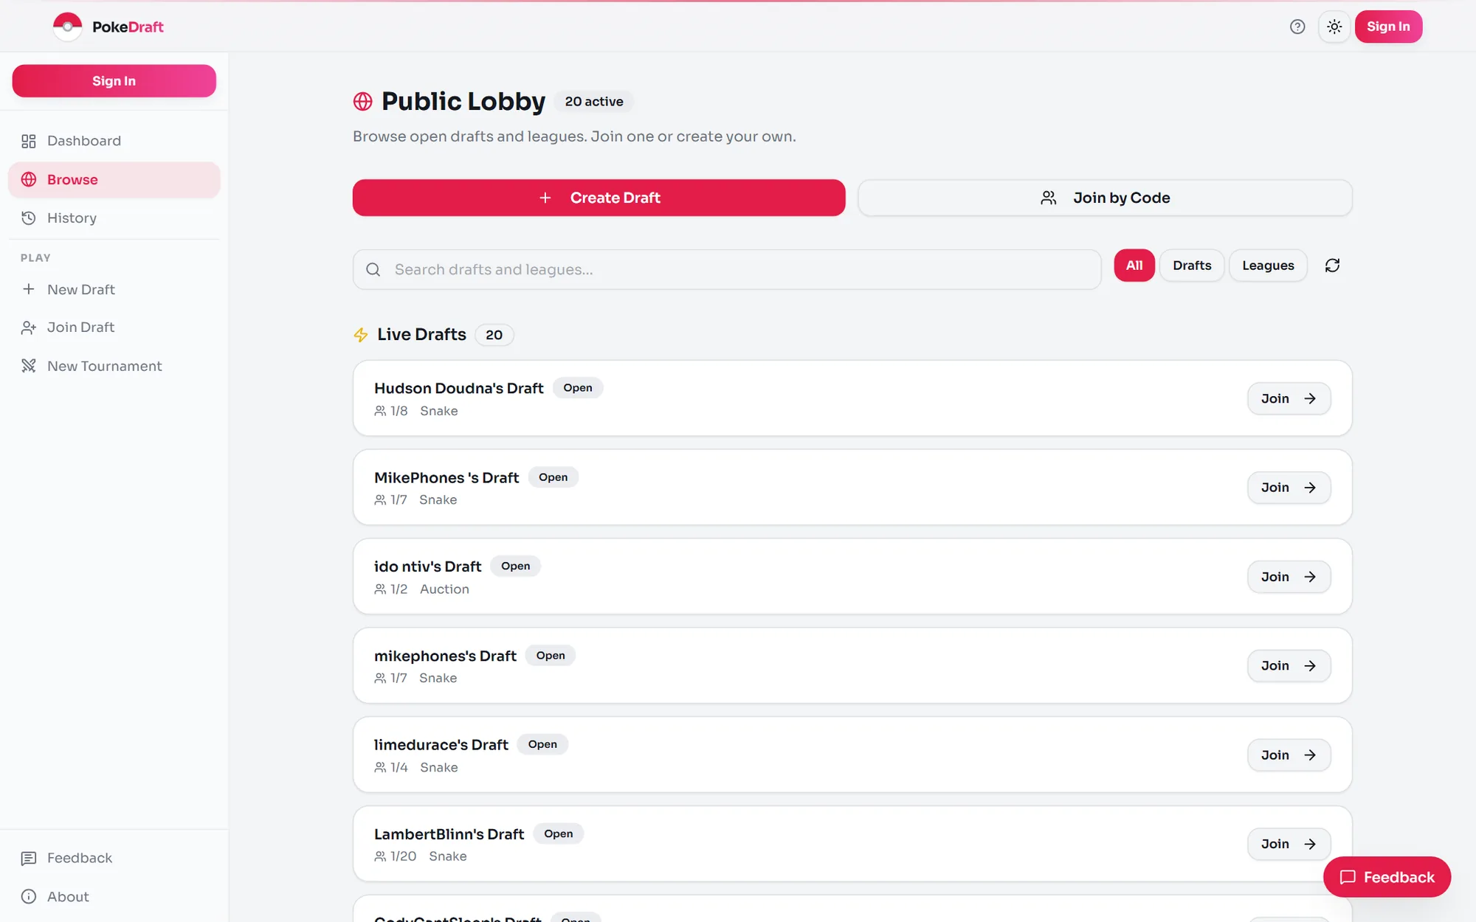Join ido ntiv's Draft
1476x922 pixels.
[1289, 577]
